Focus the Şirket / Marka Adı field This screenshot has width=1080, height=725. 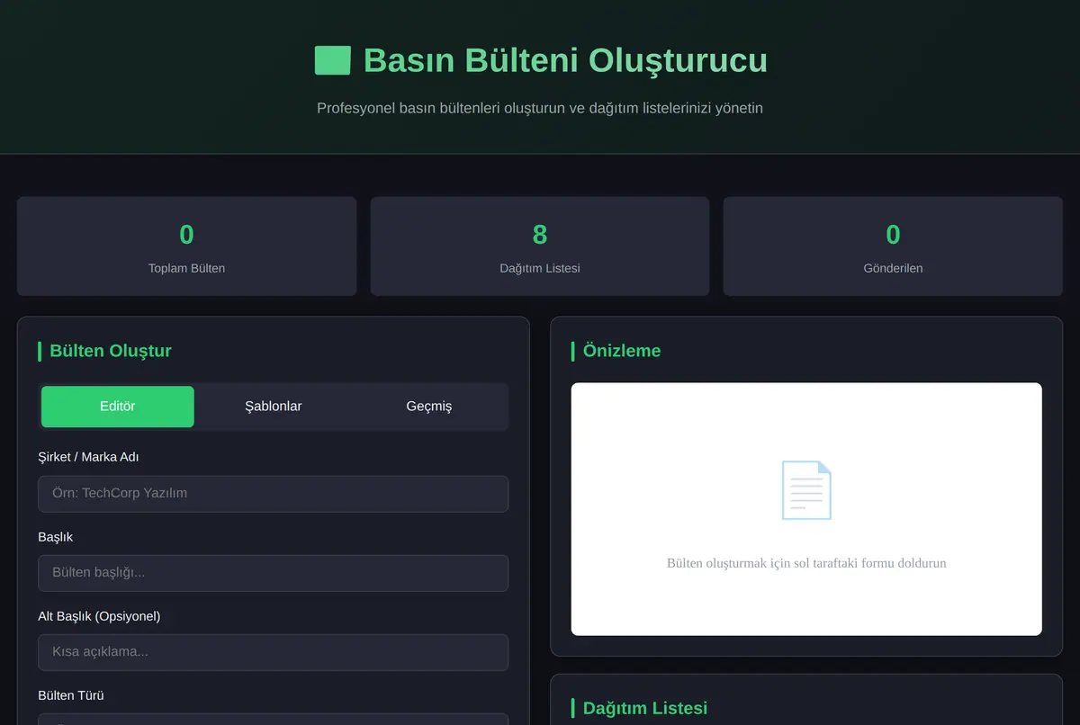coord(274,494)
